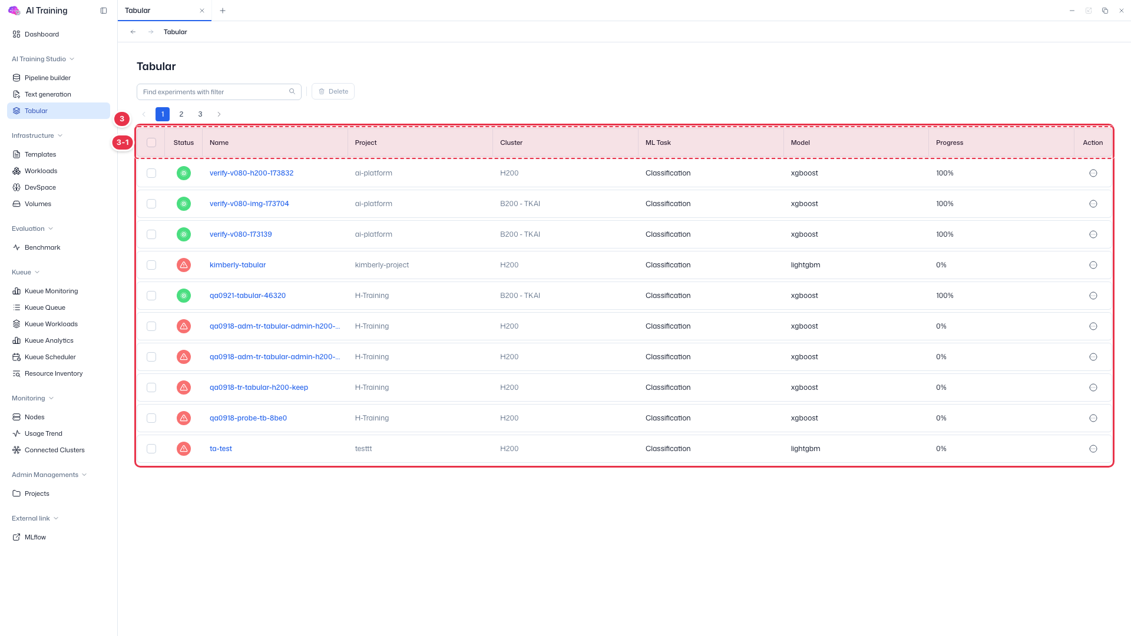The width and height of the screenshot is (1131, 636).
Task: Open Kueue Monitoring
Action: click(x=51, y=291)
